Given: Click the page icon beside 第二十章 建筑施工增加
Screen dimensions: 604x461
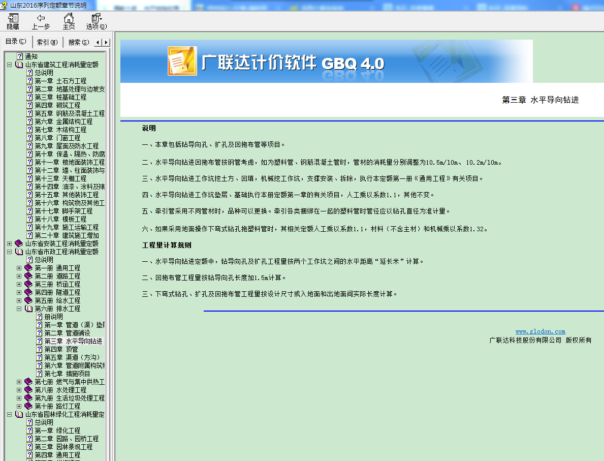Looking at the screenshot, I should point(29,235).
